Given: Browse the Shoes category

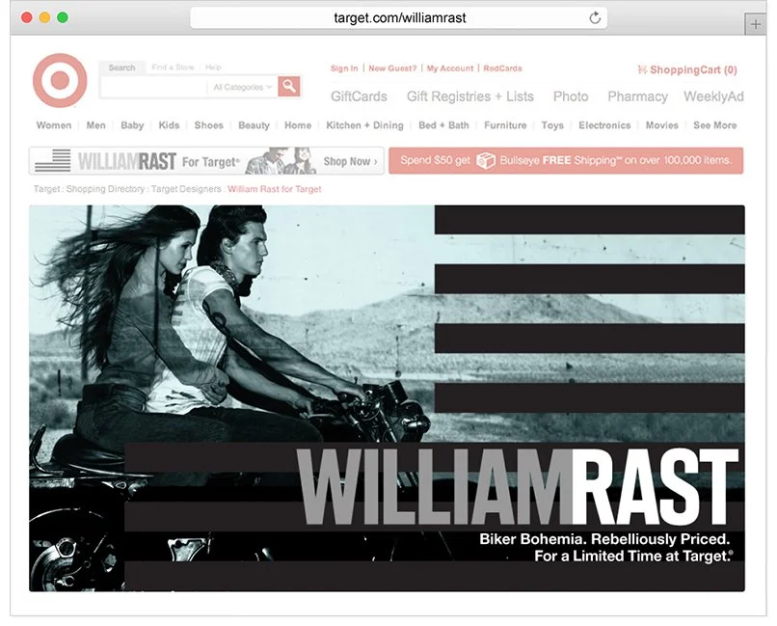Looking at the screenshot, I should pos(208,125).
